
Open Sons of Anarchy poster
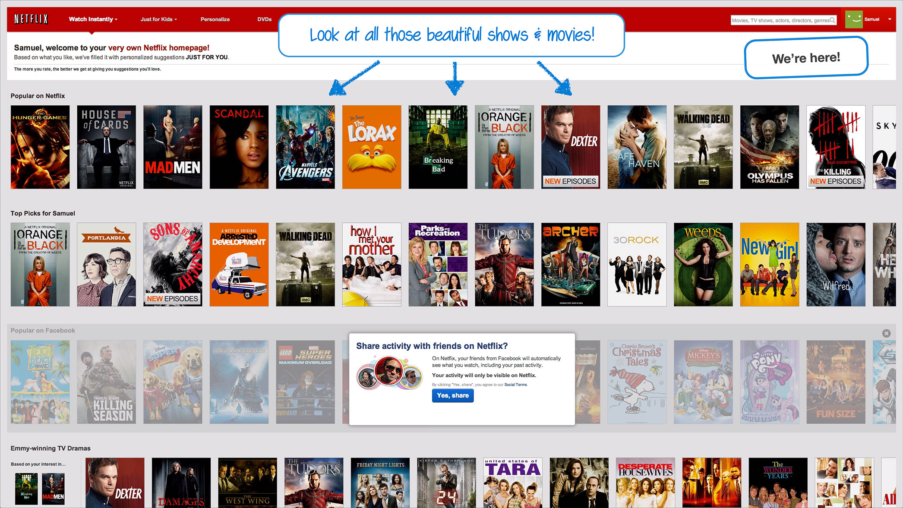(x=173, y=265)
